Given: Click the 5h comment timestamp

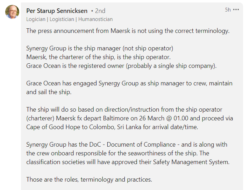Looking at the screenshot, I should point(228,10).
